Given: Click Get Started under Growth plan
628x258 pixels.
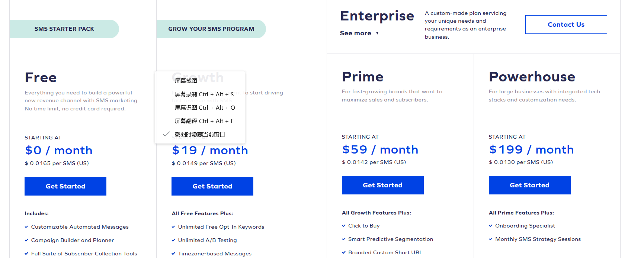Looking at the screenshot, I should tap(212, 186).
